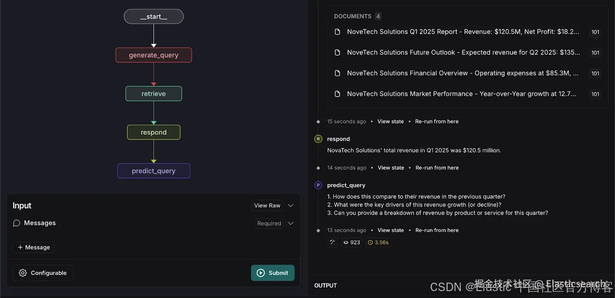Submit the input

coord(273,273)
